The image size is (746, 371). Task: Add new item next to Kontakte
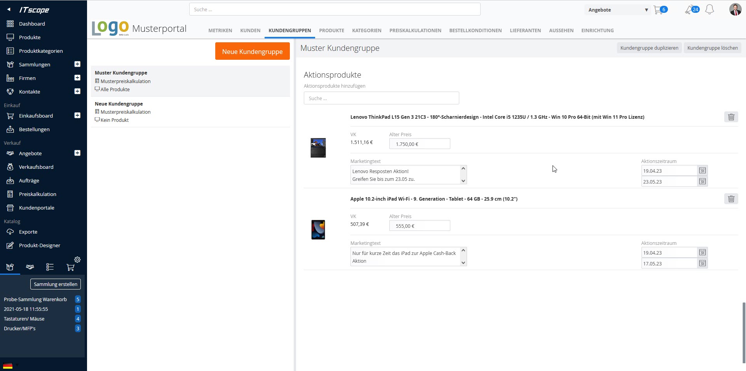pos(77,91)
